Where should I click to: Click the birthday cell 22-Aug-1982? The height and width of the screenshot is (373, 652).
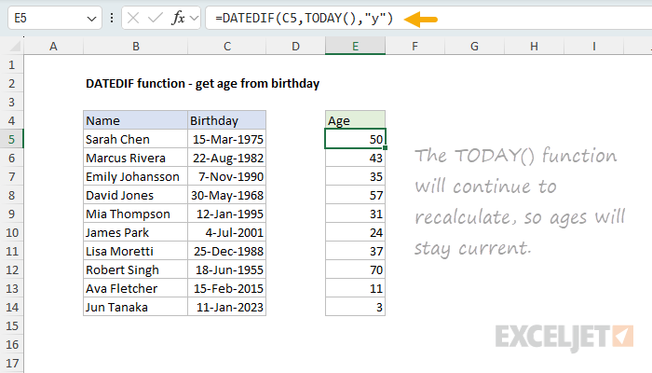click(x=226, y=158)
